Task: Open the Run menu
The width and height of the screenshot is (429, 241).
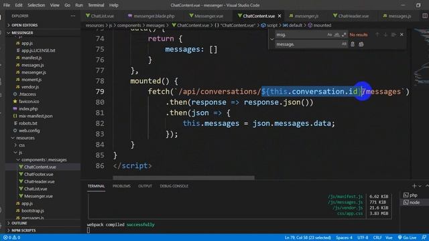Action: coord(79,5)
